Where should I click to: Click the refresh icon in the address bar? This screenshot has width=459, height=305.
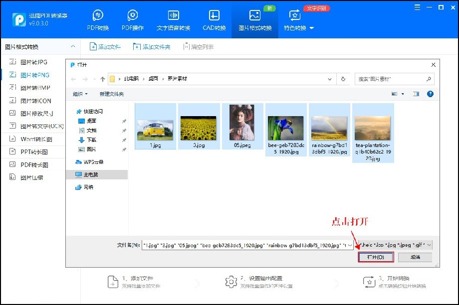[x=343, y=79]
